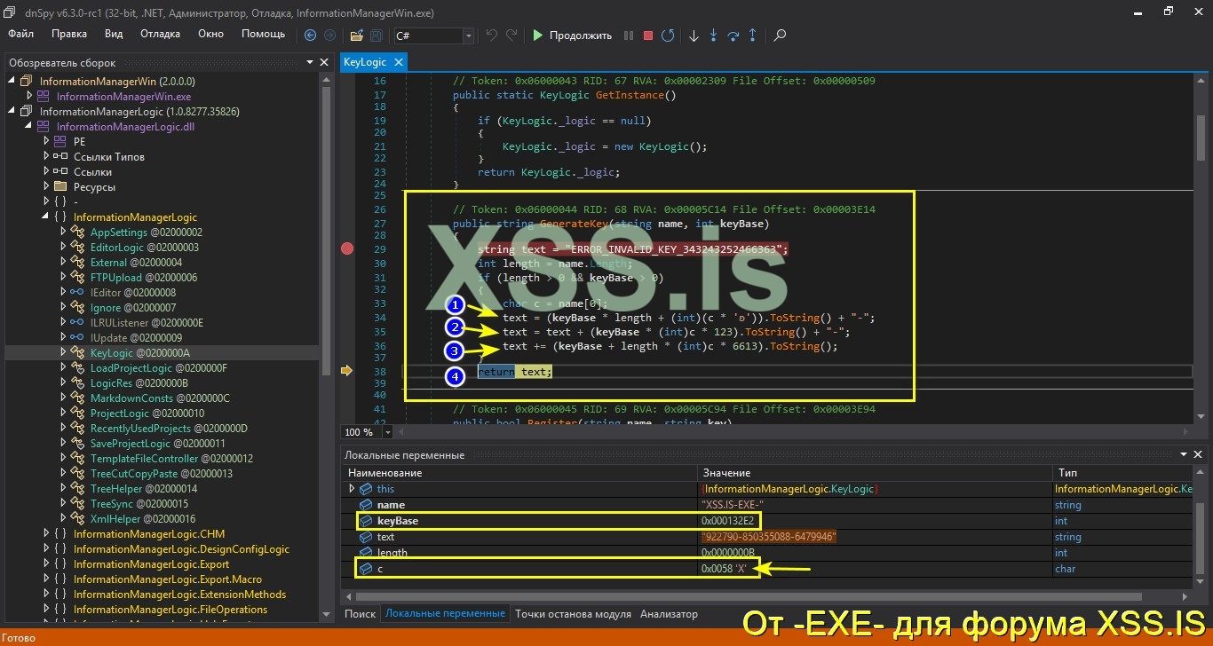Click Продолжить to continue debugging
The height and width of the screenshot is (646, 1213).
pos(573,35)
